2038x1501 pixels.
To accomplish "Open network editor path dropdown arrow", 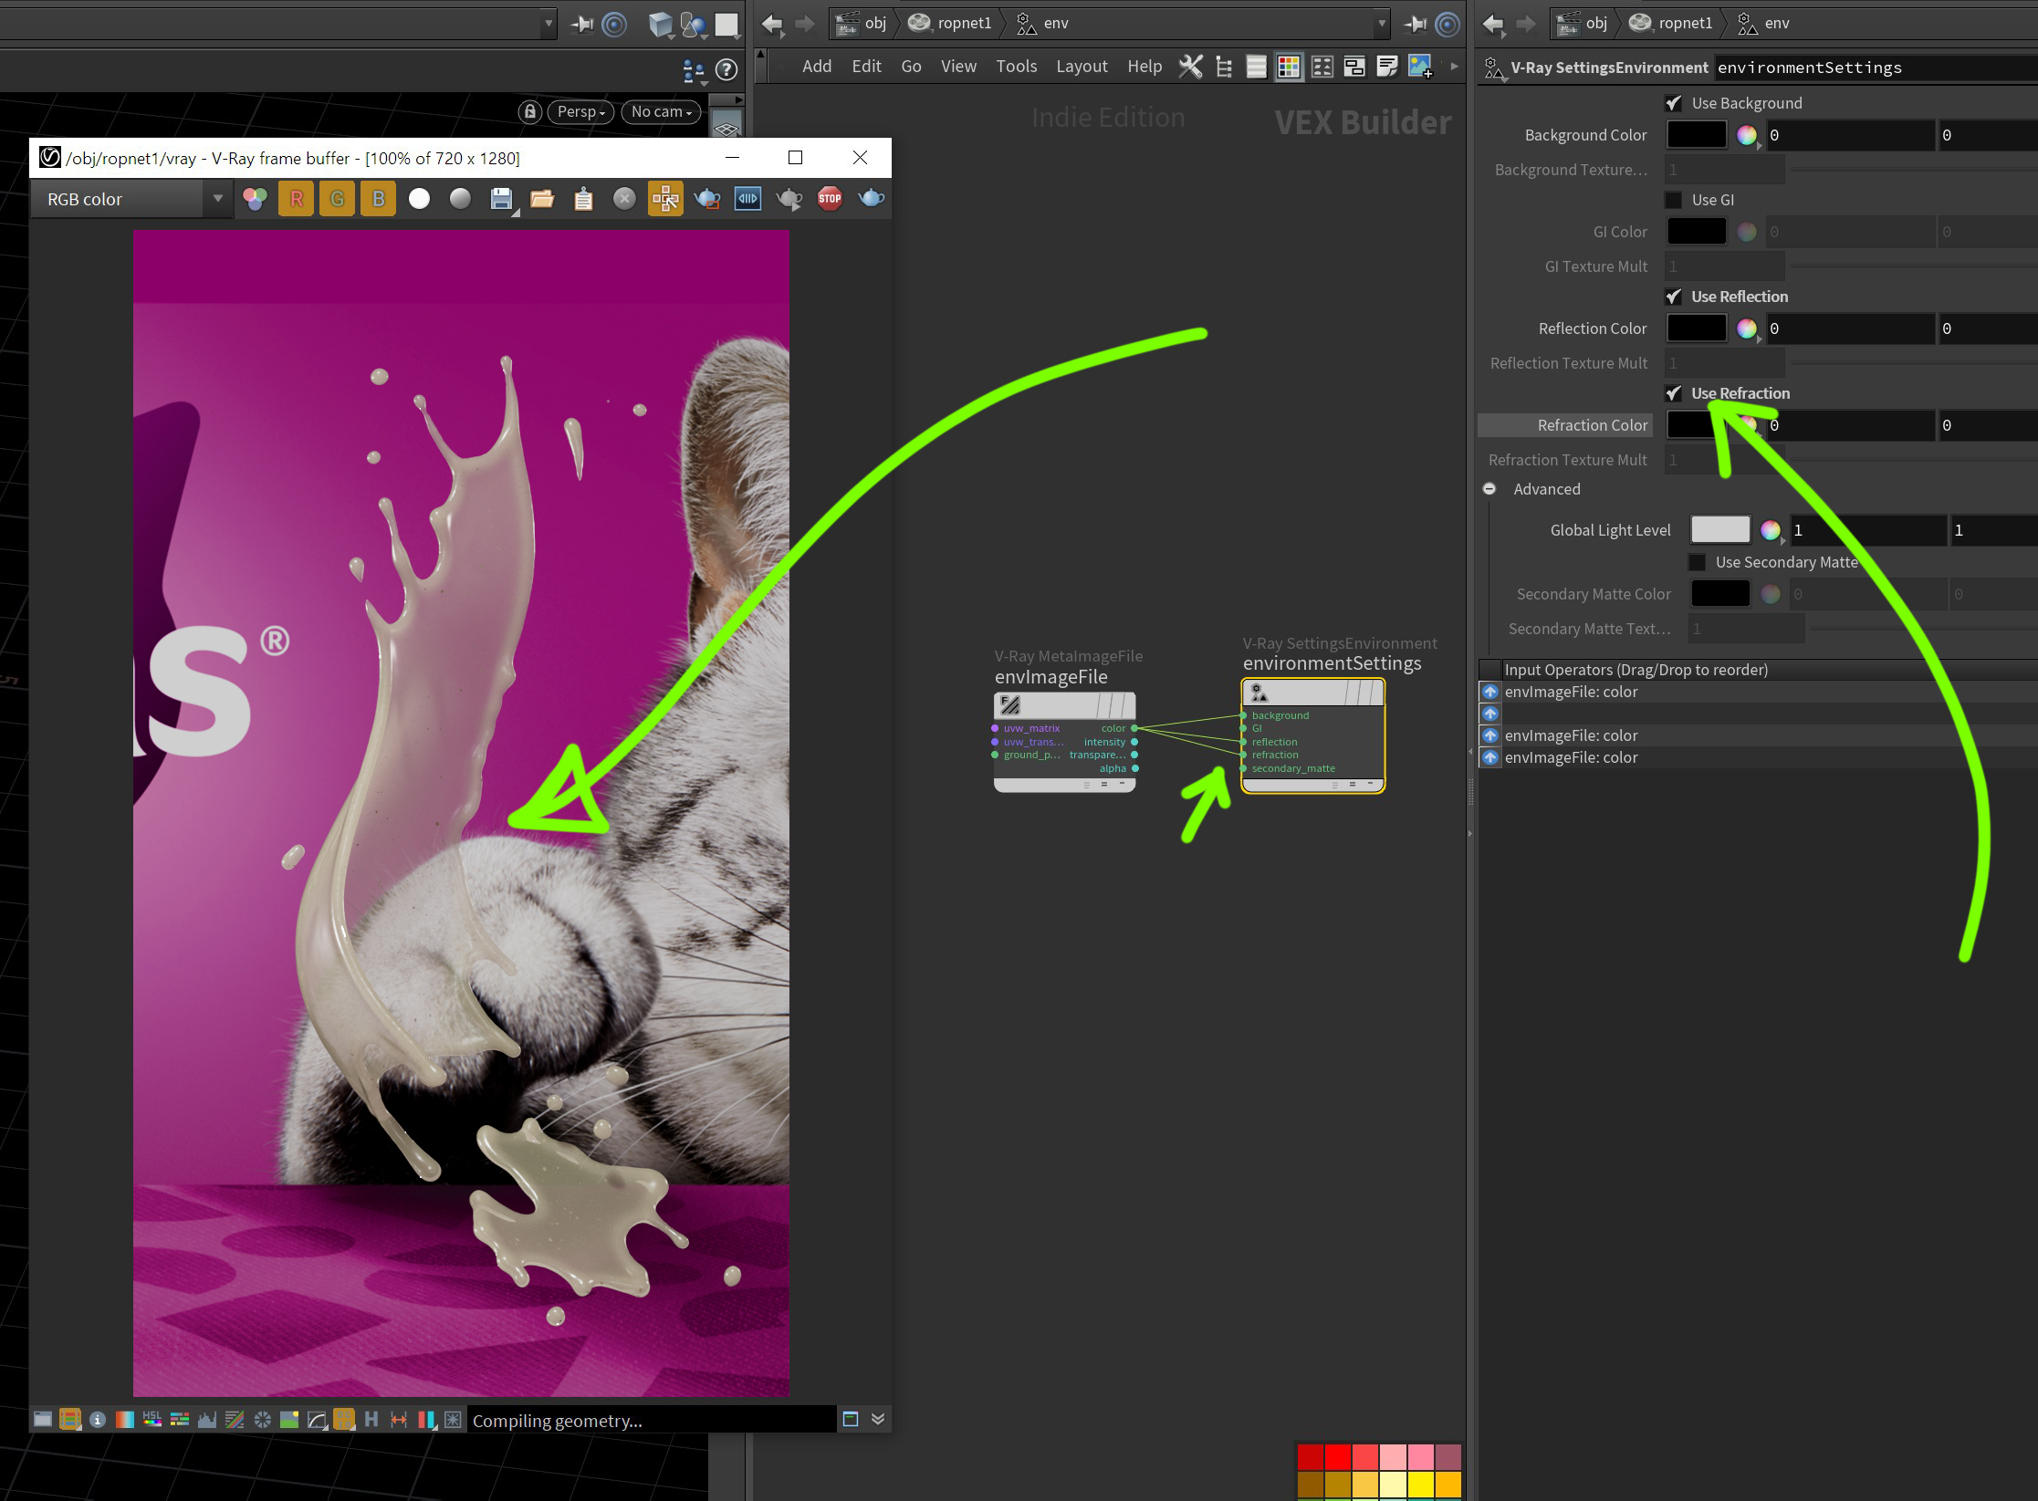I will point(1381,24).
